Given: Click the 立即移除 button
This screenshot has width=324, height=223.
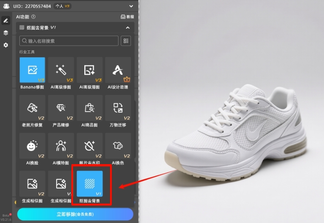Looking at the screenshot, I should pos(75,214).
